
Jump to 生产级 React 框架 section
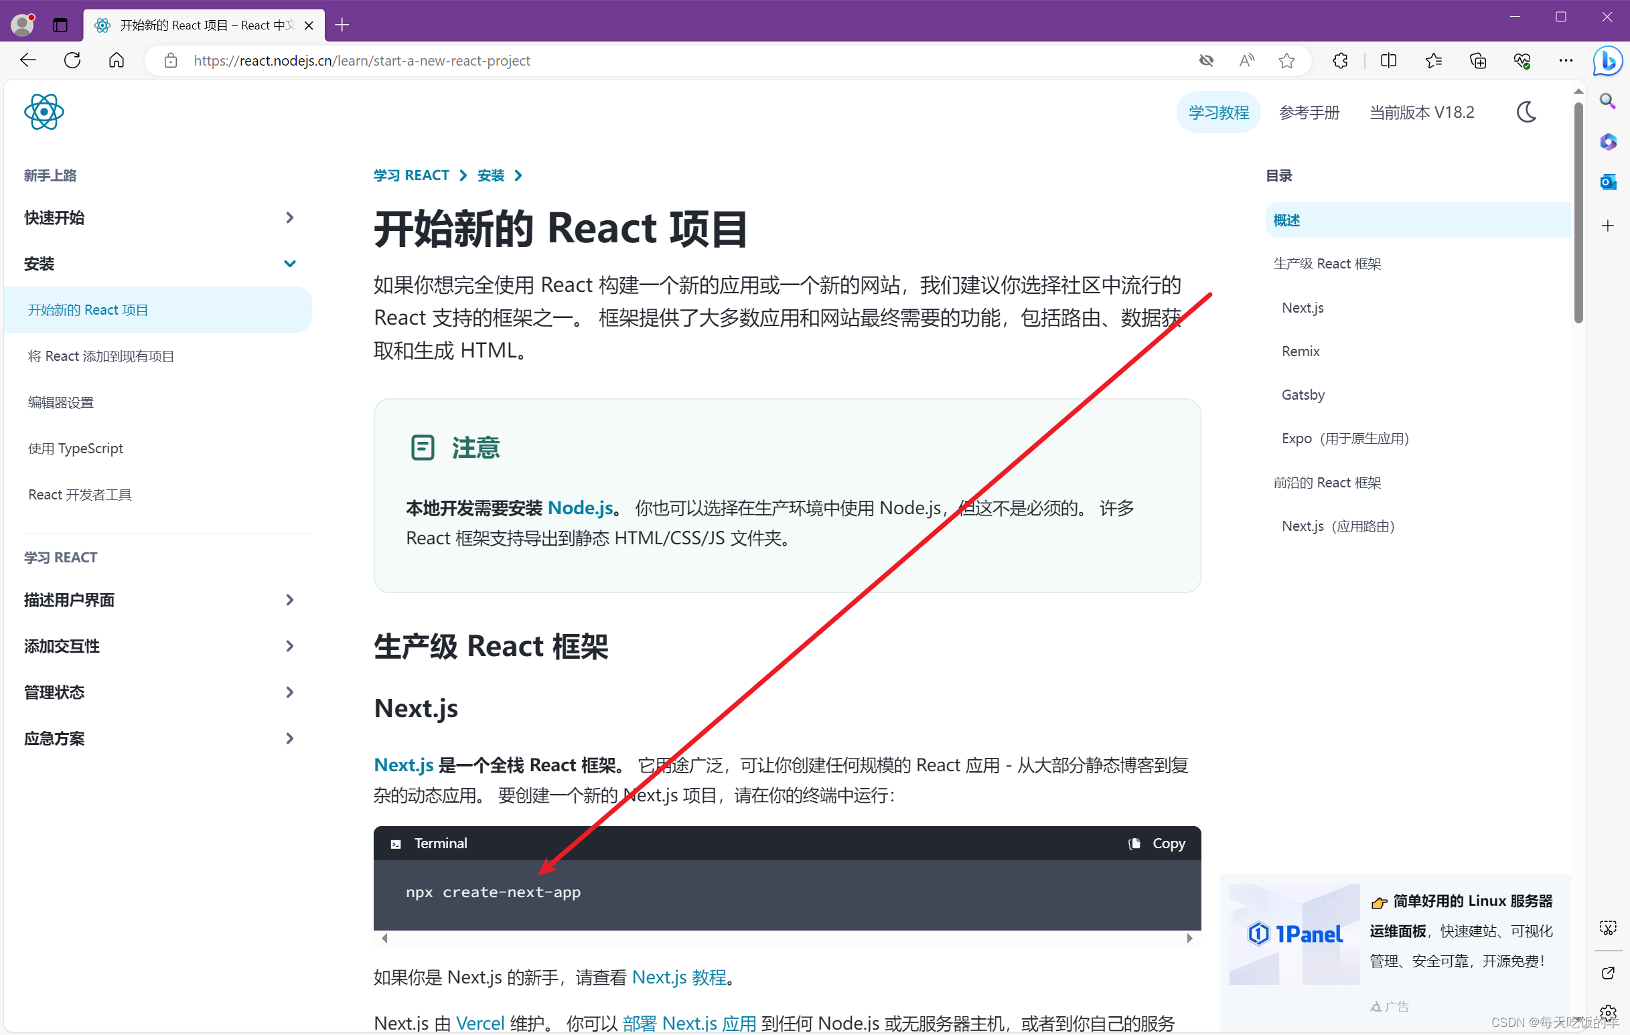pyautogui.click(x=1327, y=263)
